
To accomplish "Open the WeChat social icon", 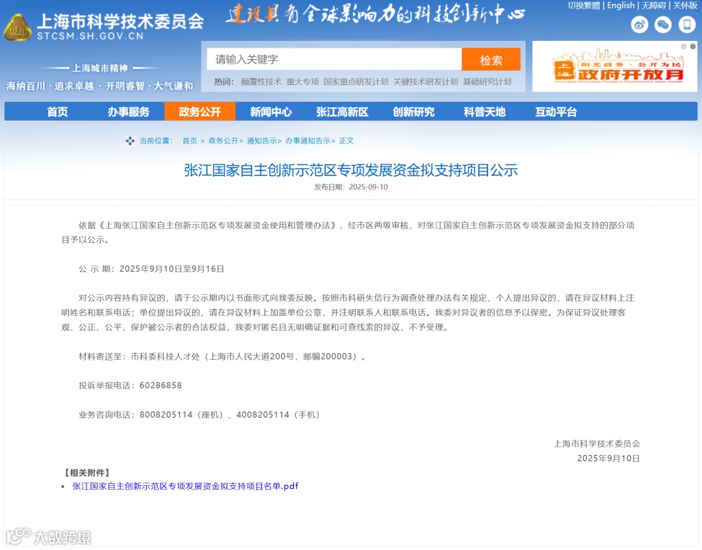I will point(663,24).
